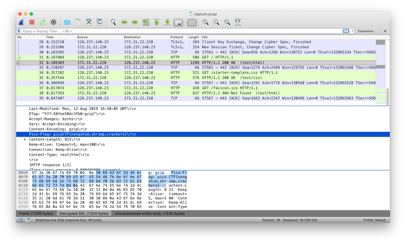
Task: Reset text to normal size
Action: coord(227,22)
